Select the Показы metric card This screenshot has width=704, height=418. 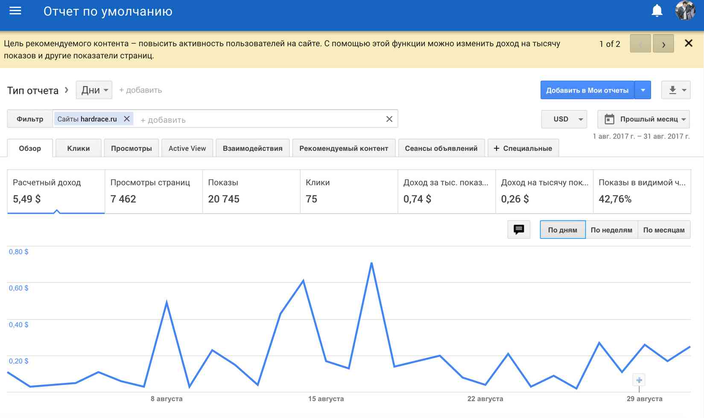[251, 191]
